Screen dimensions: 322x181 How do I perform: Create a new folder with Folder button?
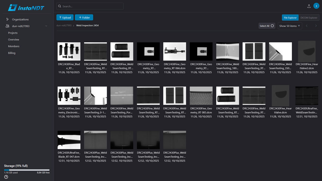tap(84, 17)
